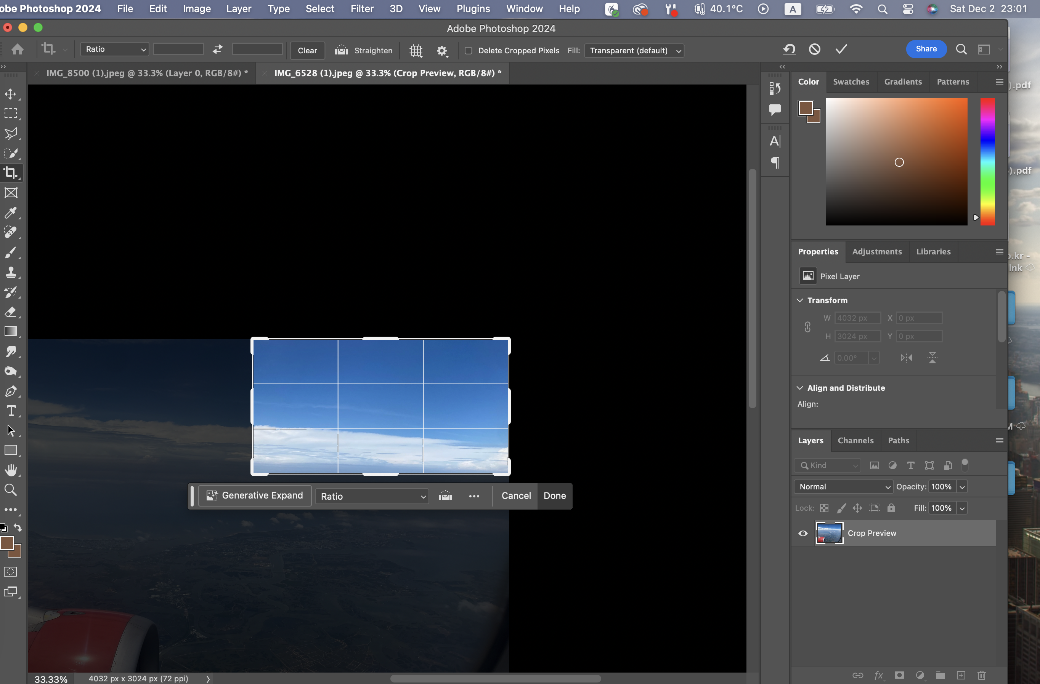Hide the Crop Preview layer
Screen dimensions: 1040x684
803,533
